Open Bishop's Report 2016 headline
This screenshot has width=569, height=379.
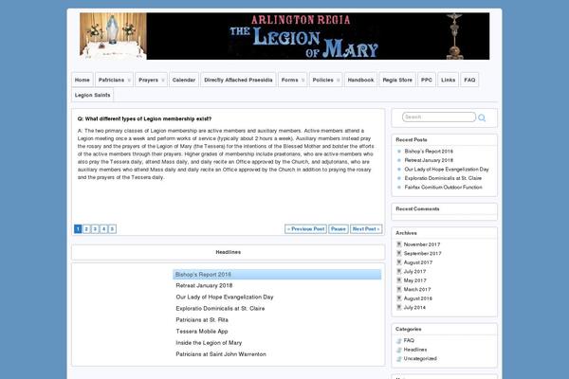click(x=277, y=275)
